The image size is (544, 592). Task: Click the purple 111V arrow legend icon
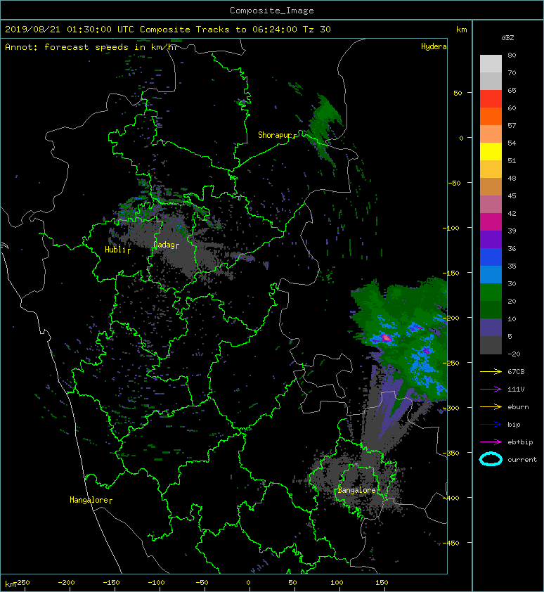pyautogui.click(x=491, y=390)
